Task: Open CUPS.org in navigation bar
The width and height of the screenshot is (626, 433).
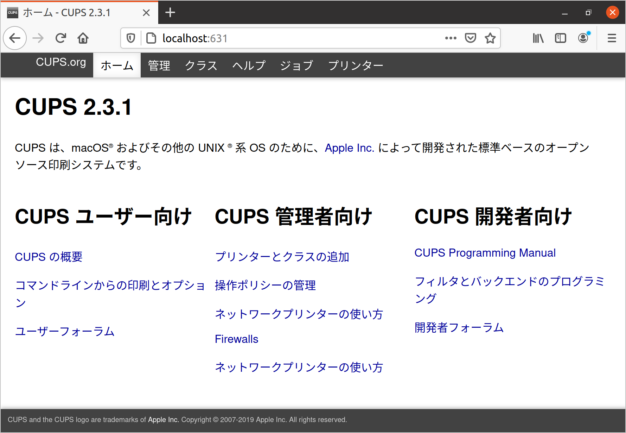Action: pyautogui.click(x=61, y=62)
